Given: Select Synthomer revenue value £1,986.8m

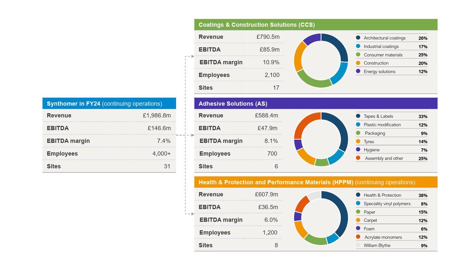Looking at the screenshot, I should [x=156, y=115].
